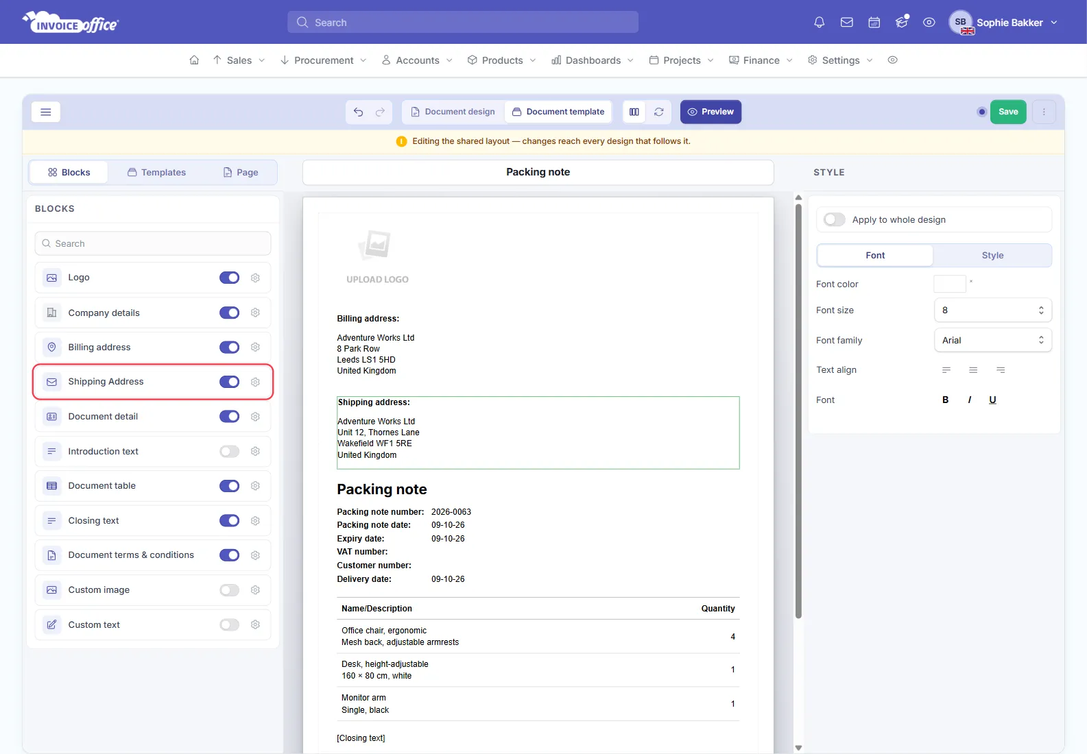Viewport: 1087px width, 754px height.
Task: Expand the Procurement menu
Action: coord(323,60)
